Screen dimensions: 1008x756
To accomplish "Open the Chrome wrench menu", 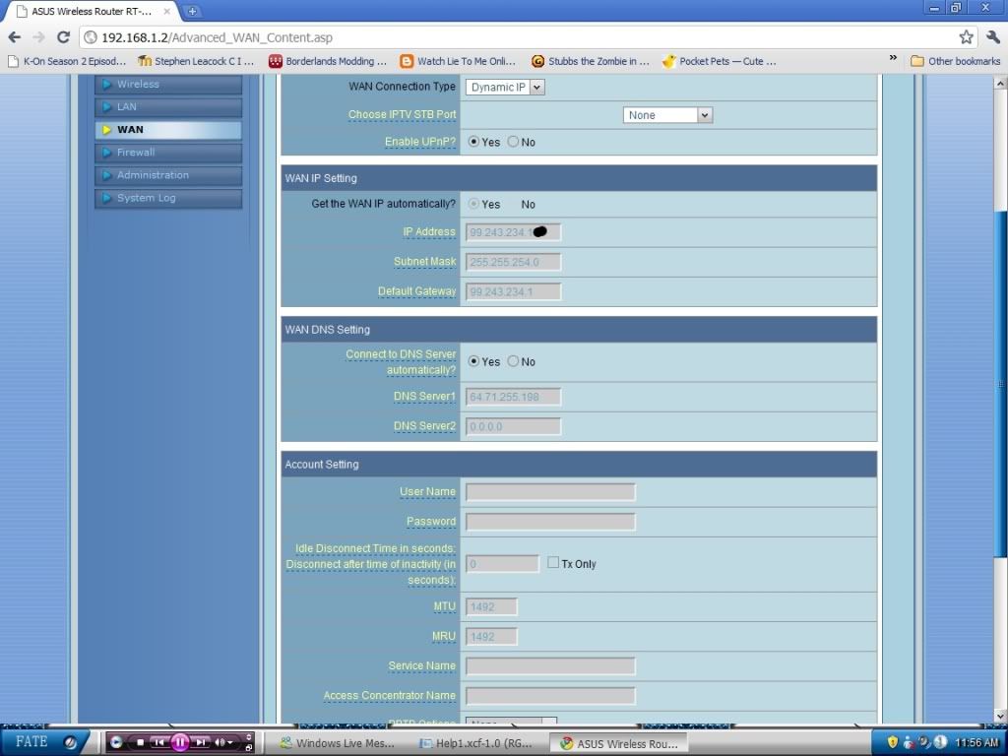I will [x=991, y=37].
